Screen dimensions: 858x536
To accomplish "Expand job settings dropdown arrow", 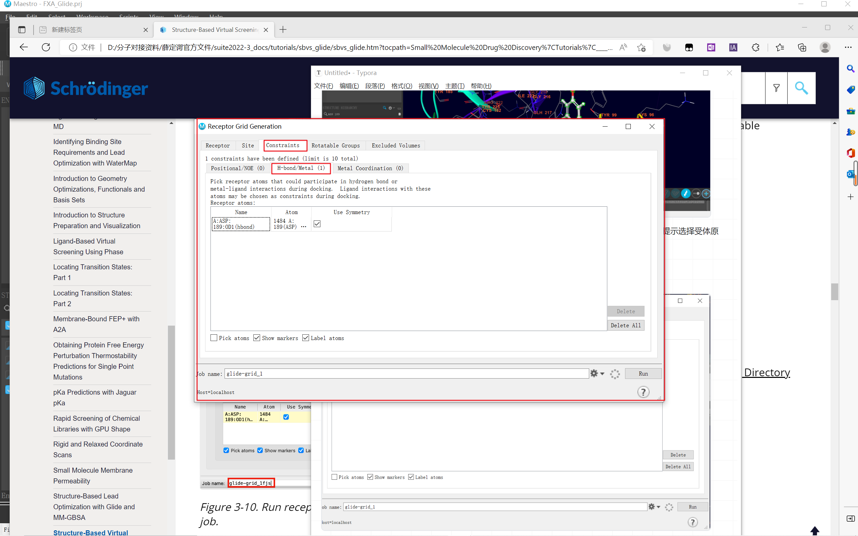I will (x=602, y=374).
